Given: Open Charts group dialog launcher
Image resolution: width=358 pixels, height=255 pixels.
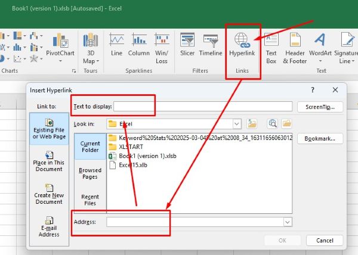Looking at the screenshot, I should tap(74, 71).
